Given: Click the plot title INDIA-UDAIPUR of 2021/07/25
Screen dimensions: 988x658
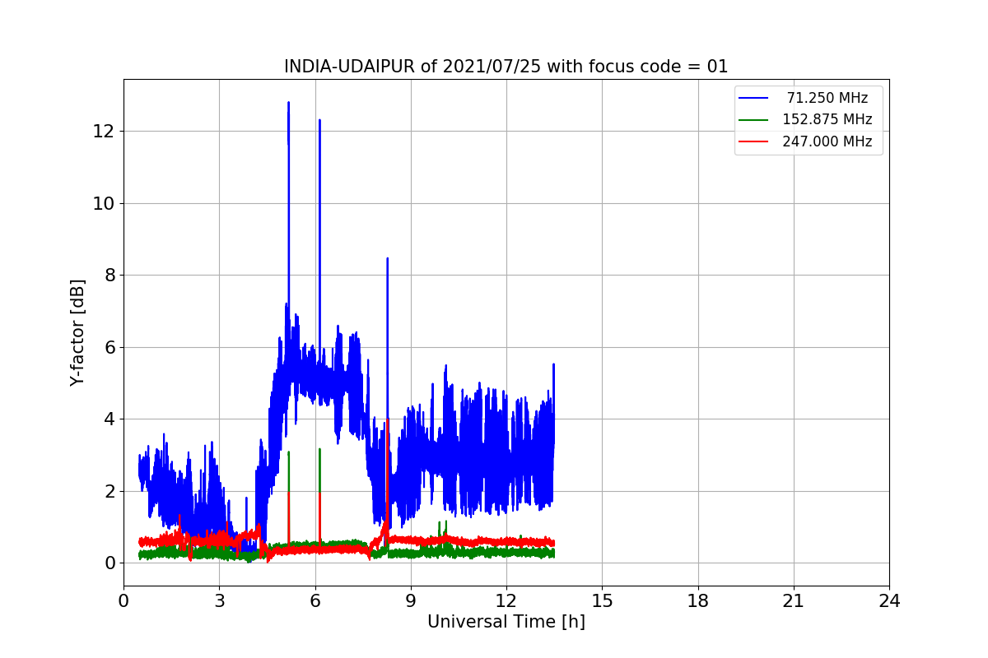Looking at the screenshot, I should coord(506,67).
